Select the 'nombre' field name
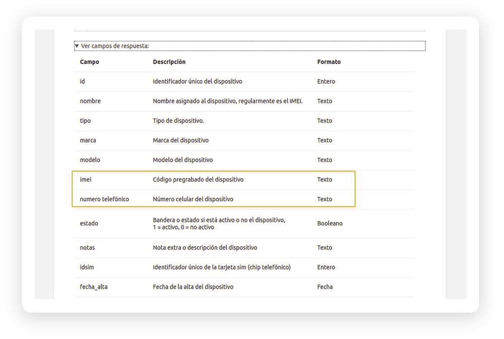The height and width of the screenshot is (339, 504). click(90, 101)
